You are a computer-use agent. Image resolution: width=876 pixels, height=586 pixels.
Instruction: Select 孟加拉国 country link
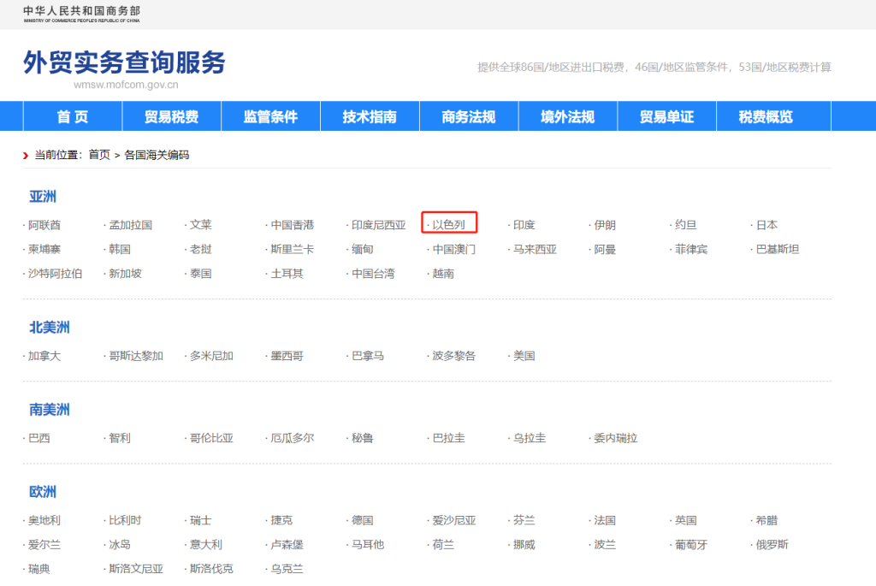131,225
